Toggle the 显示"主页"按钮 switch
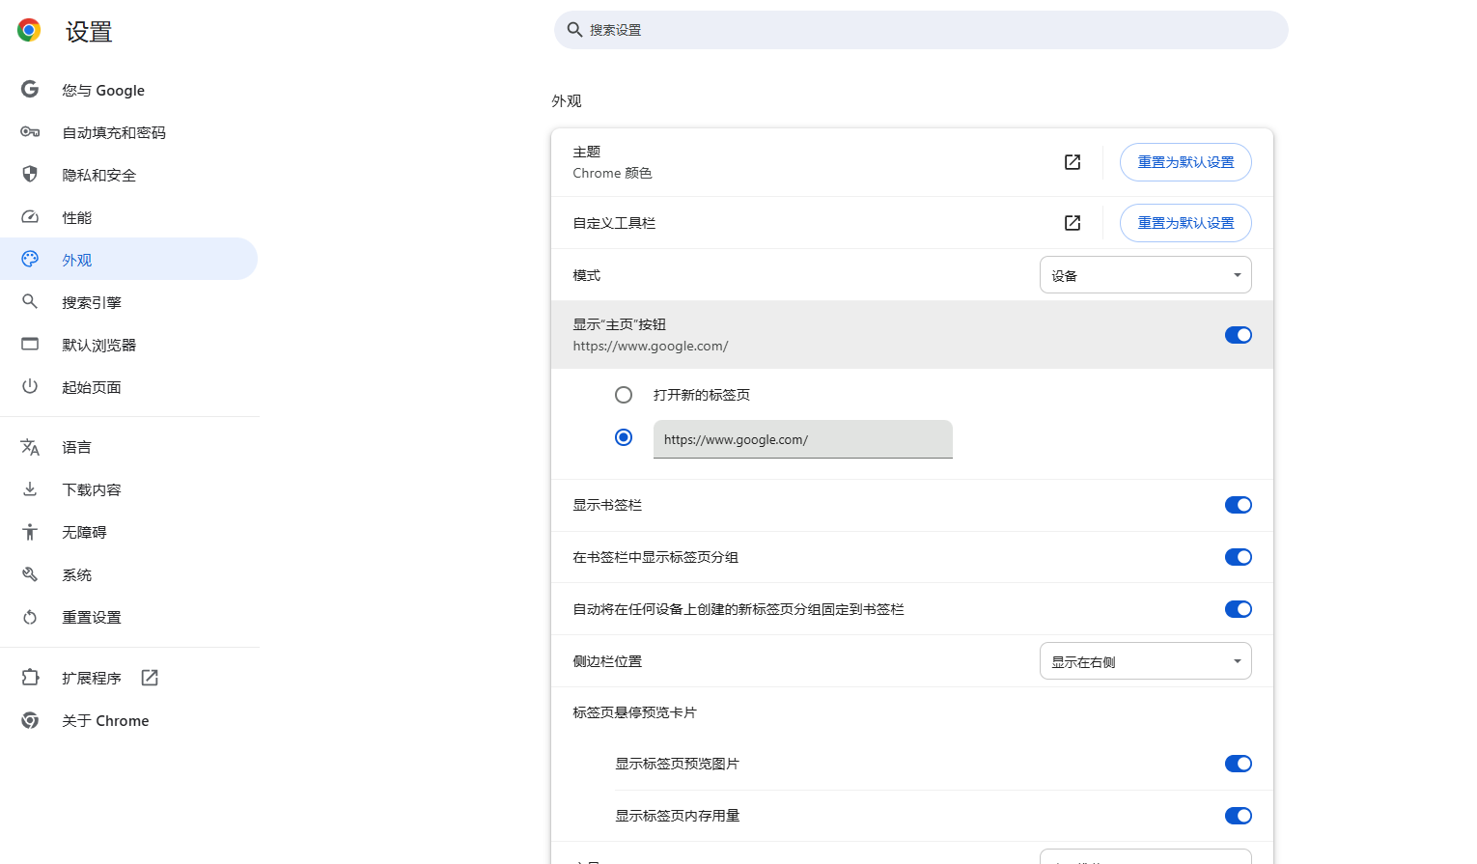This screenshot has height=864, width=1477. pyautogui.click(x=1238, y=335)
